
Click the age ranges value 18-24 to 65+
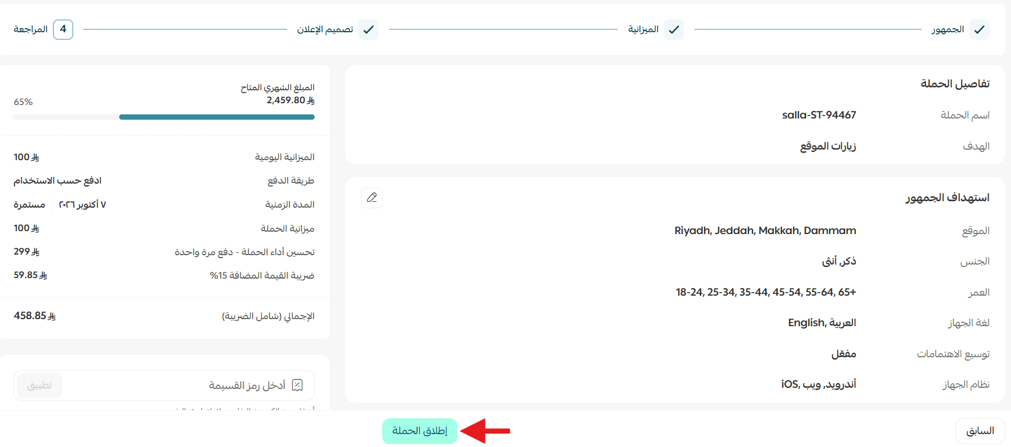point(766,292)
